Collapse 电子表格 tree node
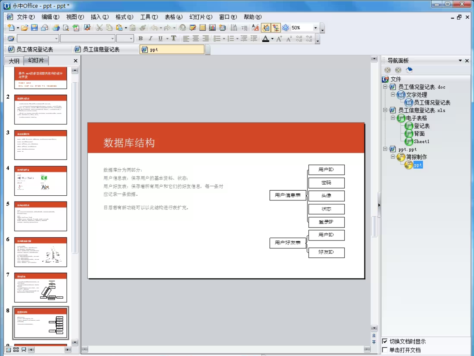 tap(393, 118)
